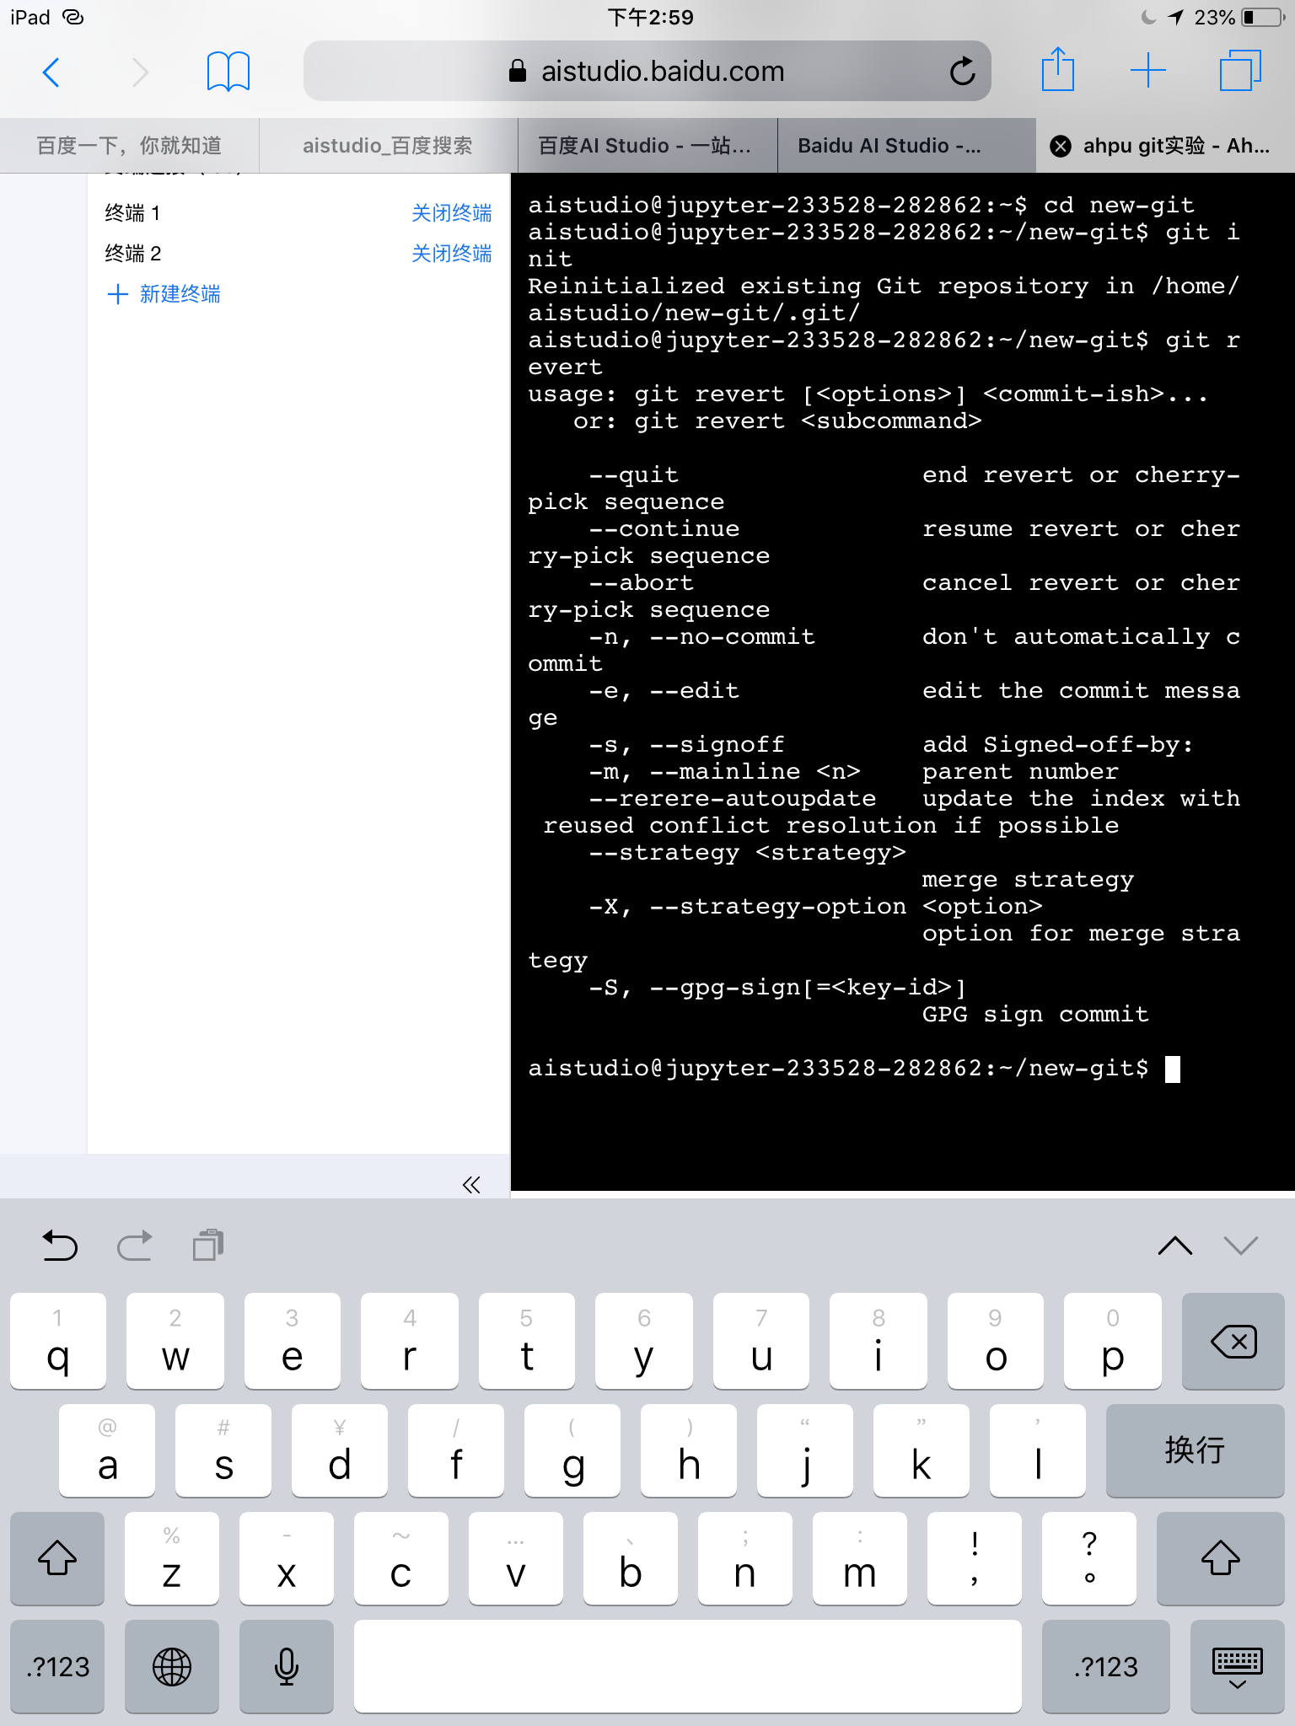Image resolution: width=1295 pixels, height=1726 pixels.
Task: Switch to the aistudio_百度搜索 tab
Action: click(x=388, y=146)
